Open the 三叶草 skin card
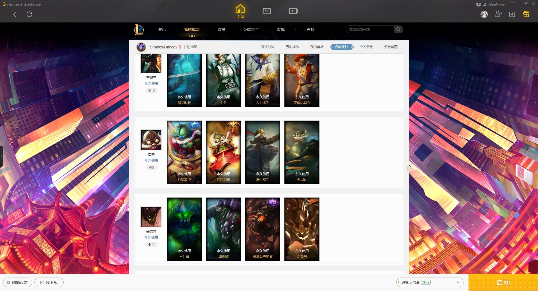 pos(184,229)
